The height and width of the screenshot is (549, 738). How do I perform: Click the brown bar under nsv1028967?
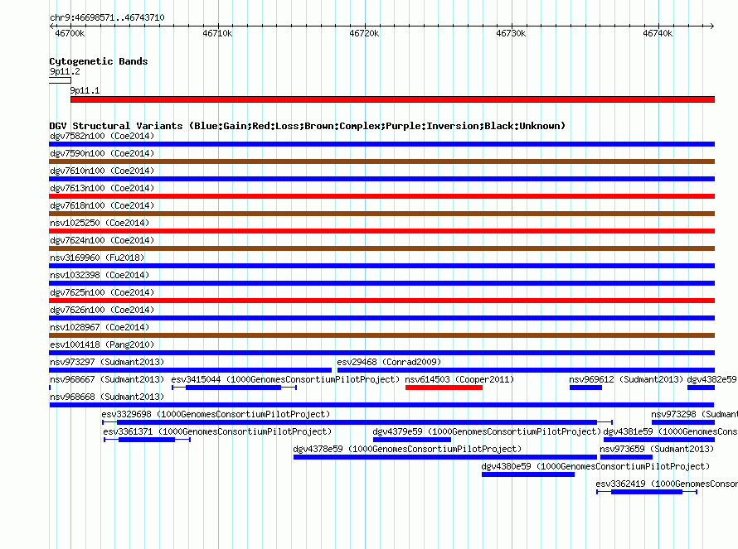(381, 335)
